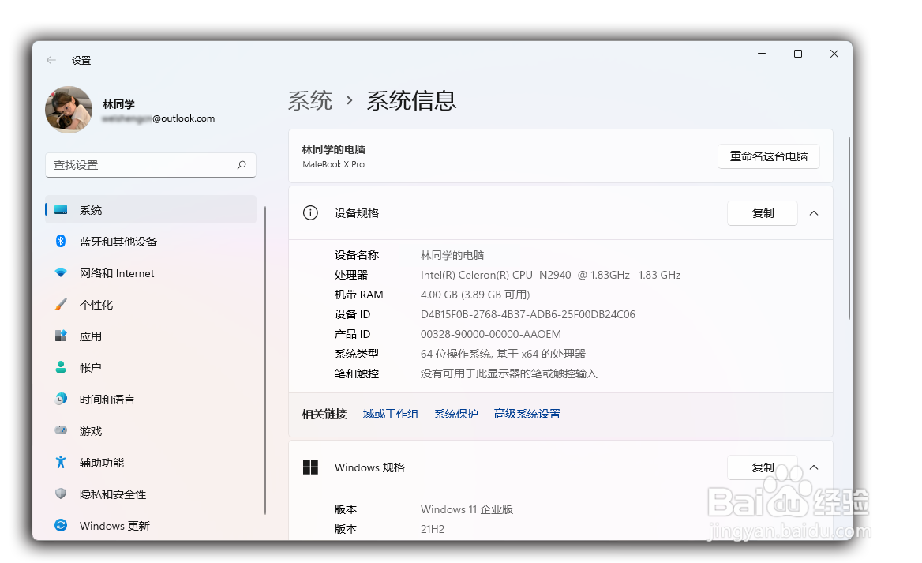Click the Windows 更新 sync icon

61,525
